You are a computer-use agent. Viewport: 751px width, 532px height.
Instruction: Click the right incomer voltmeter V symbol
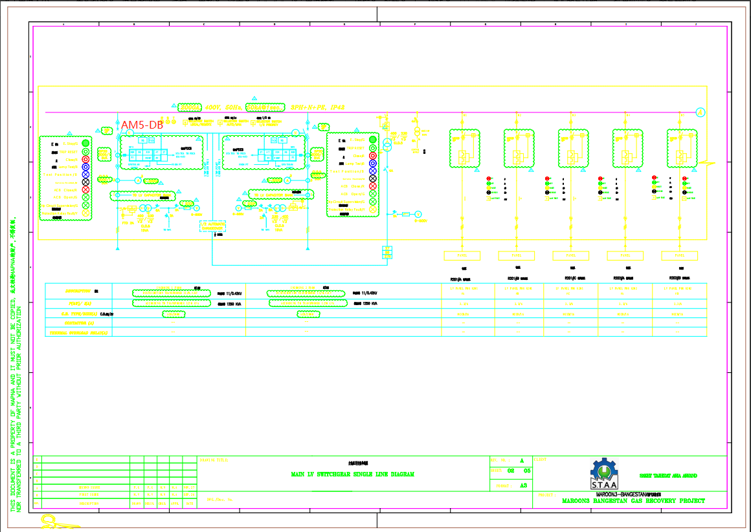(x=238, y=208)
